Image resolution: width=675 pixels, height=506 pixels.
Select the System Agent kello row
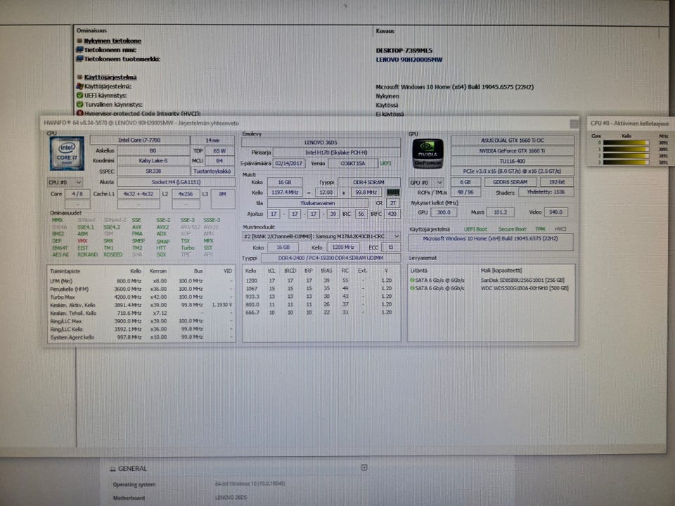click(141, 337)
